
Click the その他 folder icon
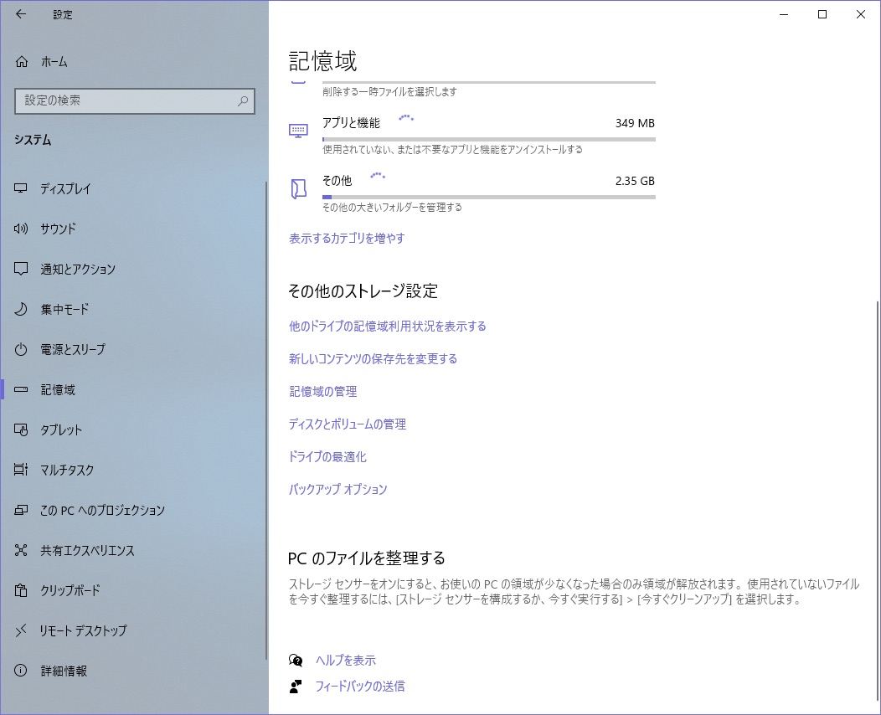click(x=298, y=188)
